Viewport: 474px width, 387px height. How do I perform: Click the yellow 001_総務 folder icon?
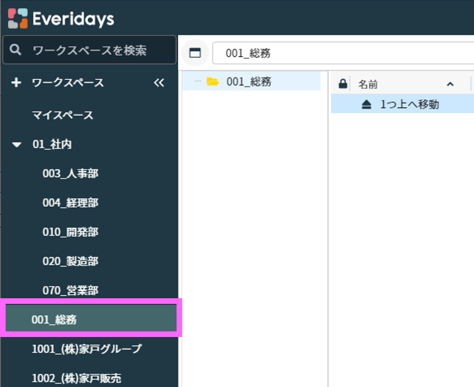(x=213, y=82)
